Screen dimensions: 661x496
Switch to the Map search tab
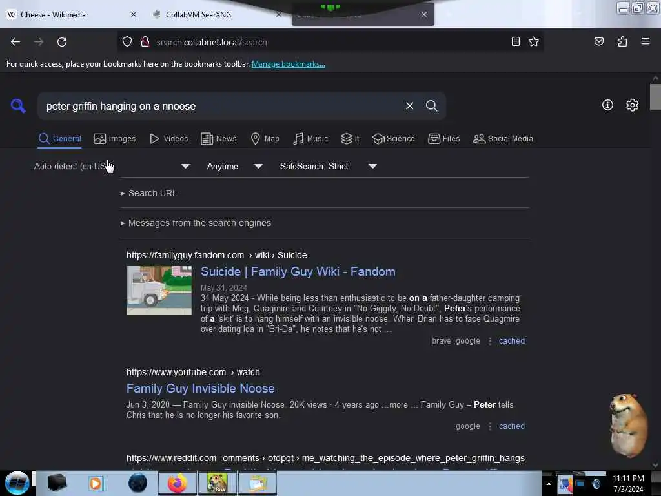[265, 139]
